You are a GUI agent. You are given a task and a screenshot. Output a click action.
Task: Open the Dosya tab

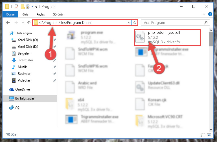tap(10, 14)
